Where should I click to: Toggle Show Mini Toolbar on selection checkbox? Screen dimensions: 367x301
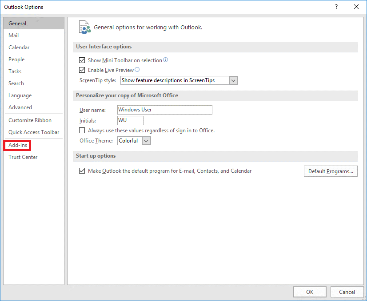(x=82, y=60)
